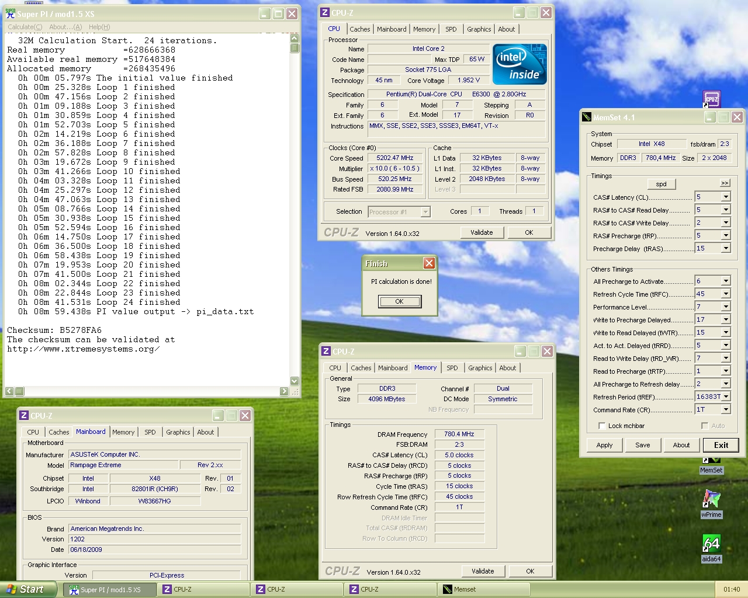The height and width of the screenshot is (598, 748).
Task: Open Read to Precharge (tRTP) dropdown
Action: (x=726, y=371)
